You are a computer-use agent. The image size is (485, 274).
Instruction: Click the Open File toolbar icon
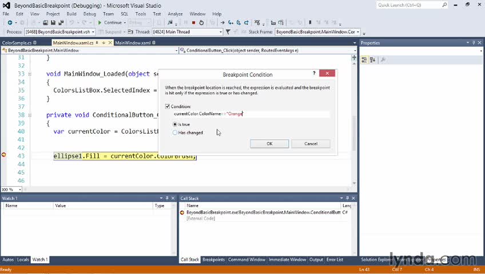pyautogui.click(x=46, y=22)
